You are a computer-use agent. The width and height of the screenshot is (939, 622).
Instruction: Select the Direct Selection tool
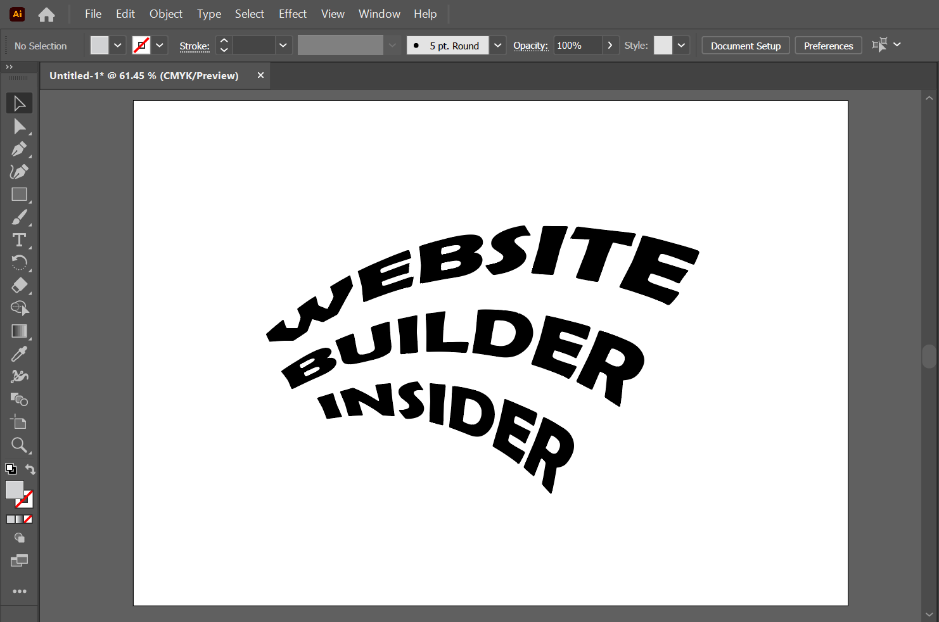pos(19,127)
